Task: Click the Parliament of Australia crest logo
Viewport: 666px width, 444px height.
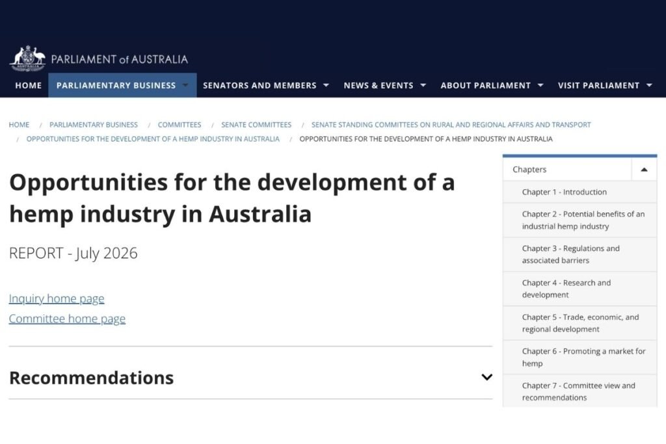Action: point(27,58)
